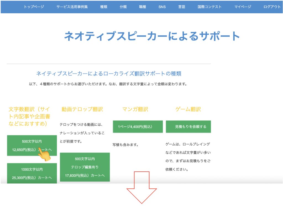283x206 pixels.
Task: Click the マンガ翻訳 heading
Action: (135, 109)
